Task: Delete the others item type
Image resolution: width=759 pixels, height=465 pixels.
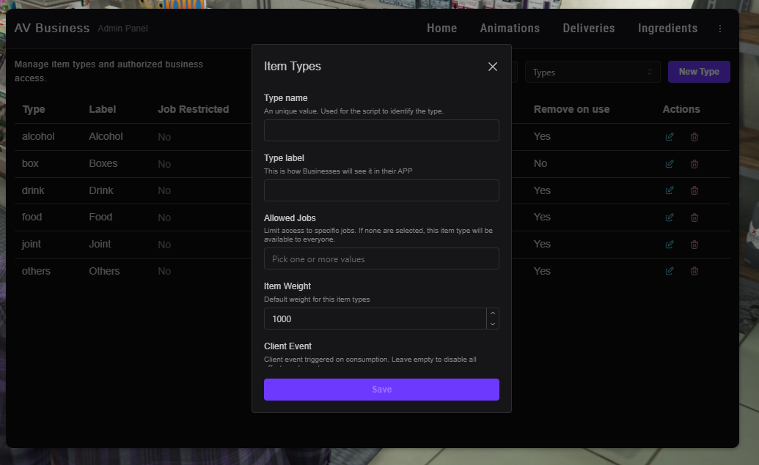Action: click(x=694, y=271)
